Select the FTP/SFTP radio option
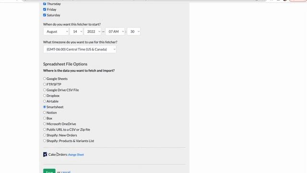 45,84
